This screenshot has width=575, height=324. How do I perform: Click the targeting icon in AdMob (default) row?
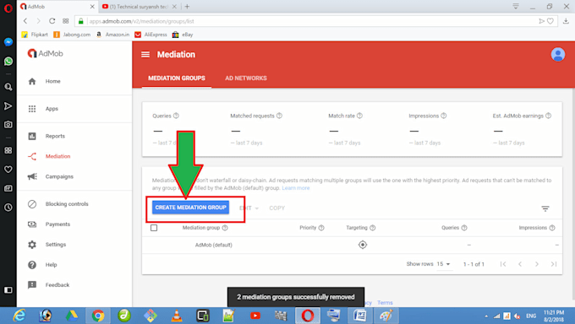362,245
